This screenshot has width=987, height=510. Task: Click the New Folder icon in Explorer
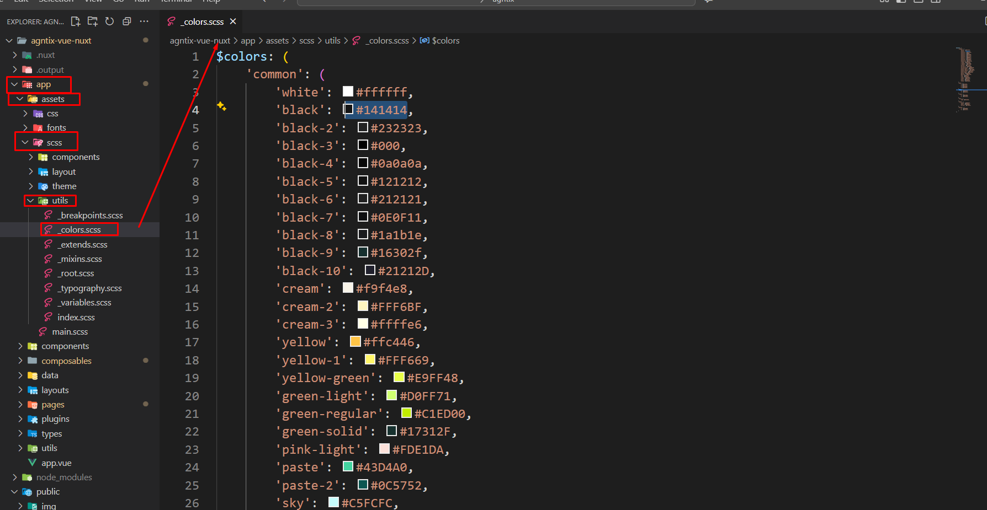pyautogui.click(x=93, y=22)
